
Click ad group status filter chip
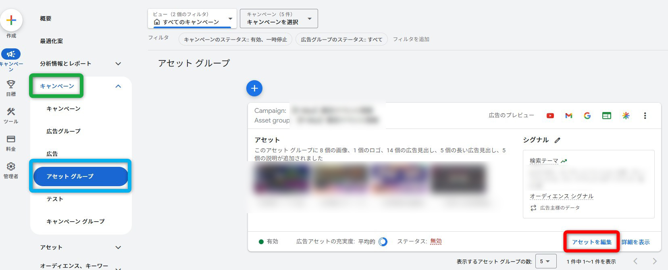click(x=341, y=39)
